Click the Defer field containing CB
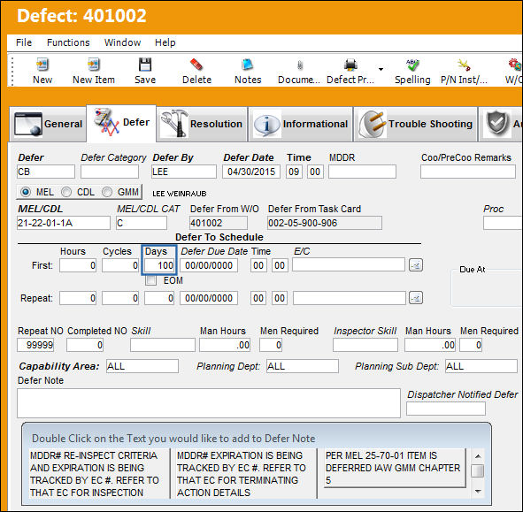 tap(46, 172)
